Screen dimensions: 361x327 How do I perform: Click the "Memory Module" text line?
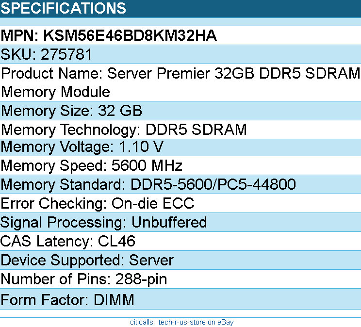[55, 92]
